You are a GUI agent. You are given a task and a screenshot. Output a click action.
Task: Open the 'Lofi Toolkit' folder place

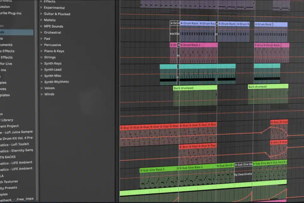coord(14,145)
